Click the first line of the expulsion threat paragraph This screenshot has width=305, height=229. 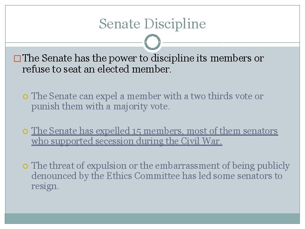pos(160,166)
